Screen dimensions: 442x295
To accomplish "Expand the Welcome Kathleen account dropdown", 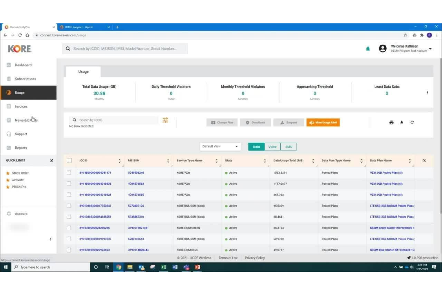I will pyautogui.click(x=430, y=48).
